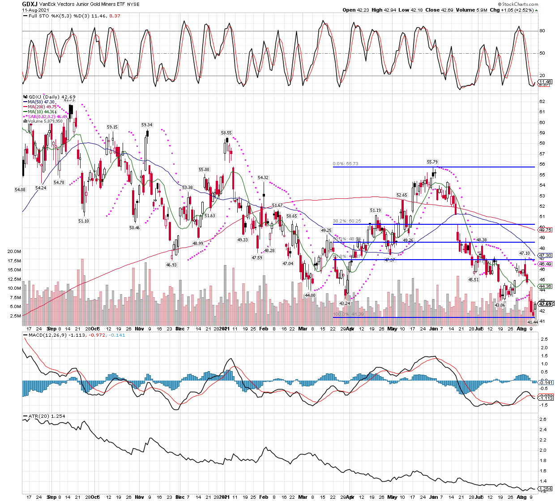Click the 11.46 tag on the stochastic axis
This screenshot has width=555, height=501.
tap(546, 82)
